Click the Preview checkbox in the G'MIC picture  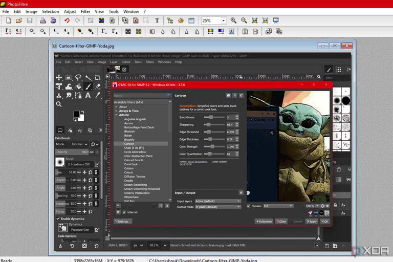(248, 206)
